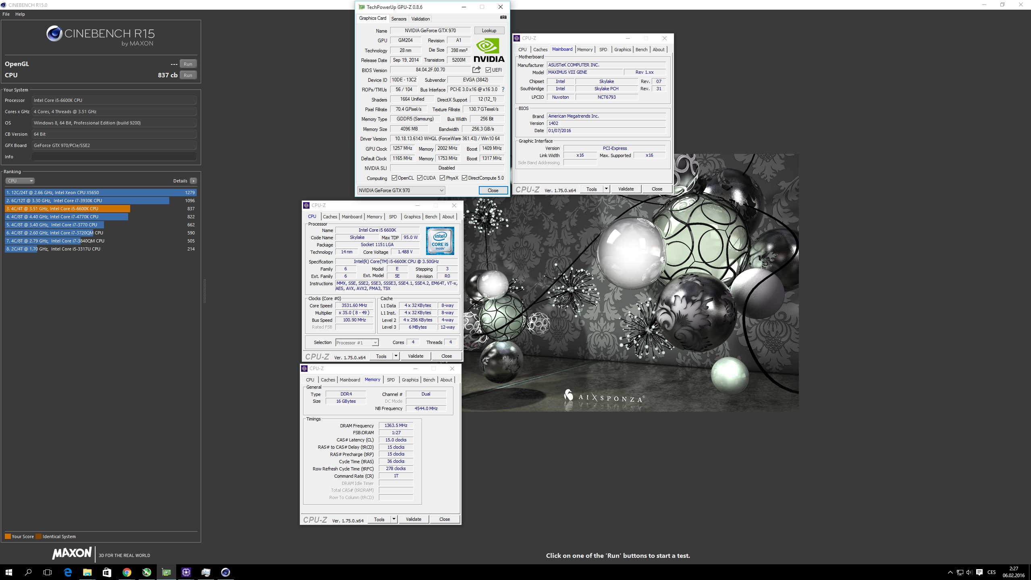This screenshot has width=1031, height=580.
Task: Show hidden system tray icons
Action: point(950,572)
